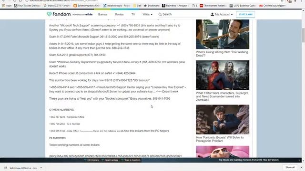
Task: Expand the My Account dropdown arrow
Action: pyautogui.click(x=232, y=15)
